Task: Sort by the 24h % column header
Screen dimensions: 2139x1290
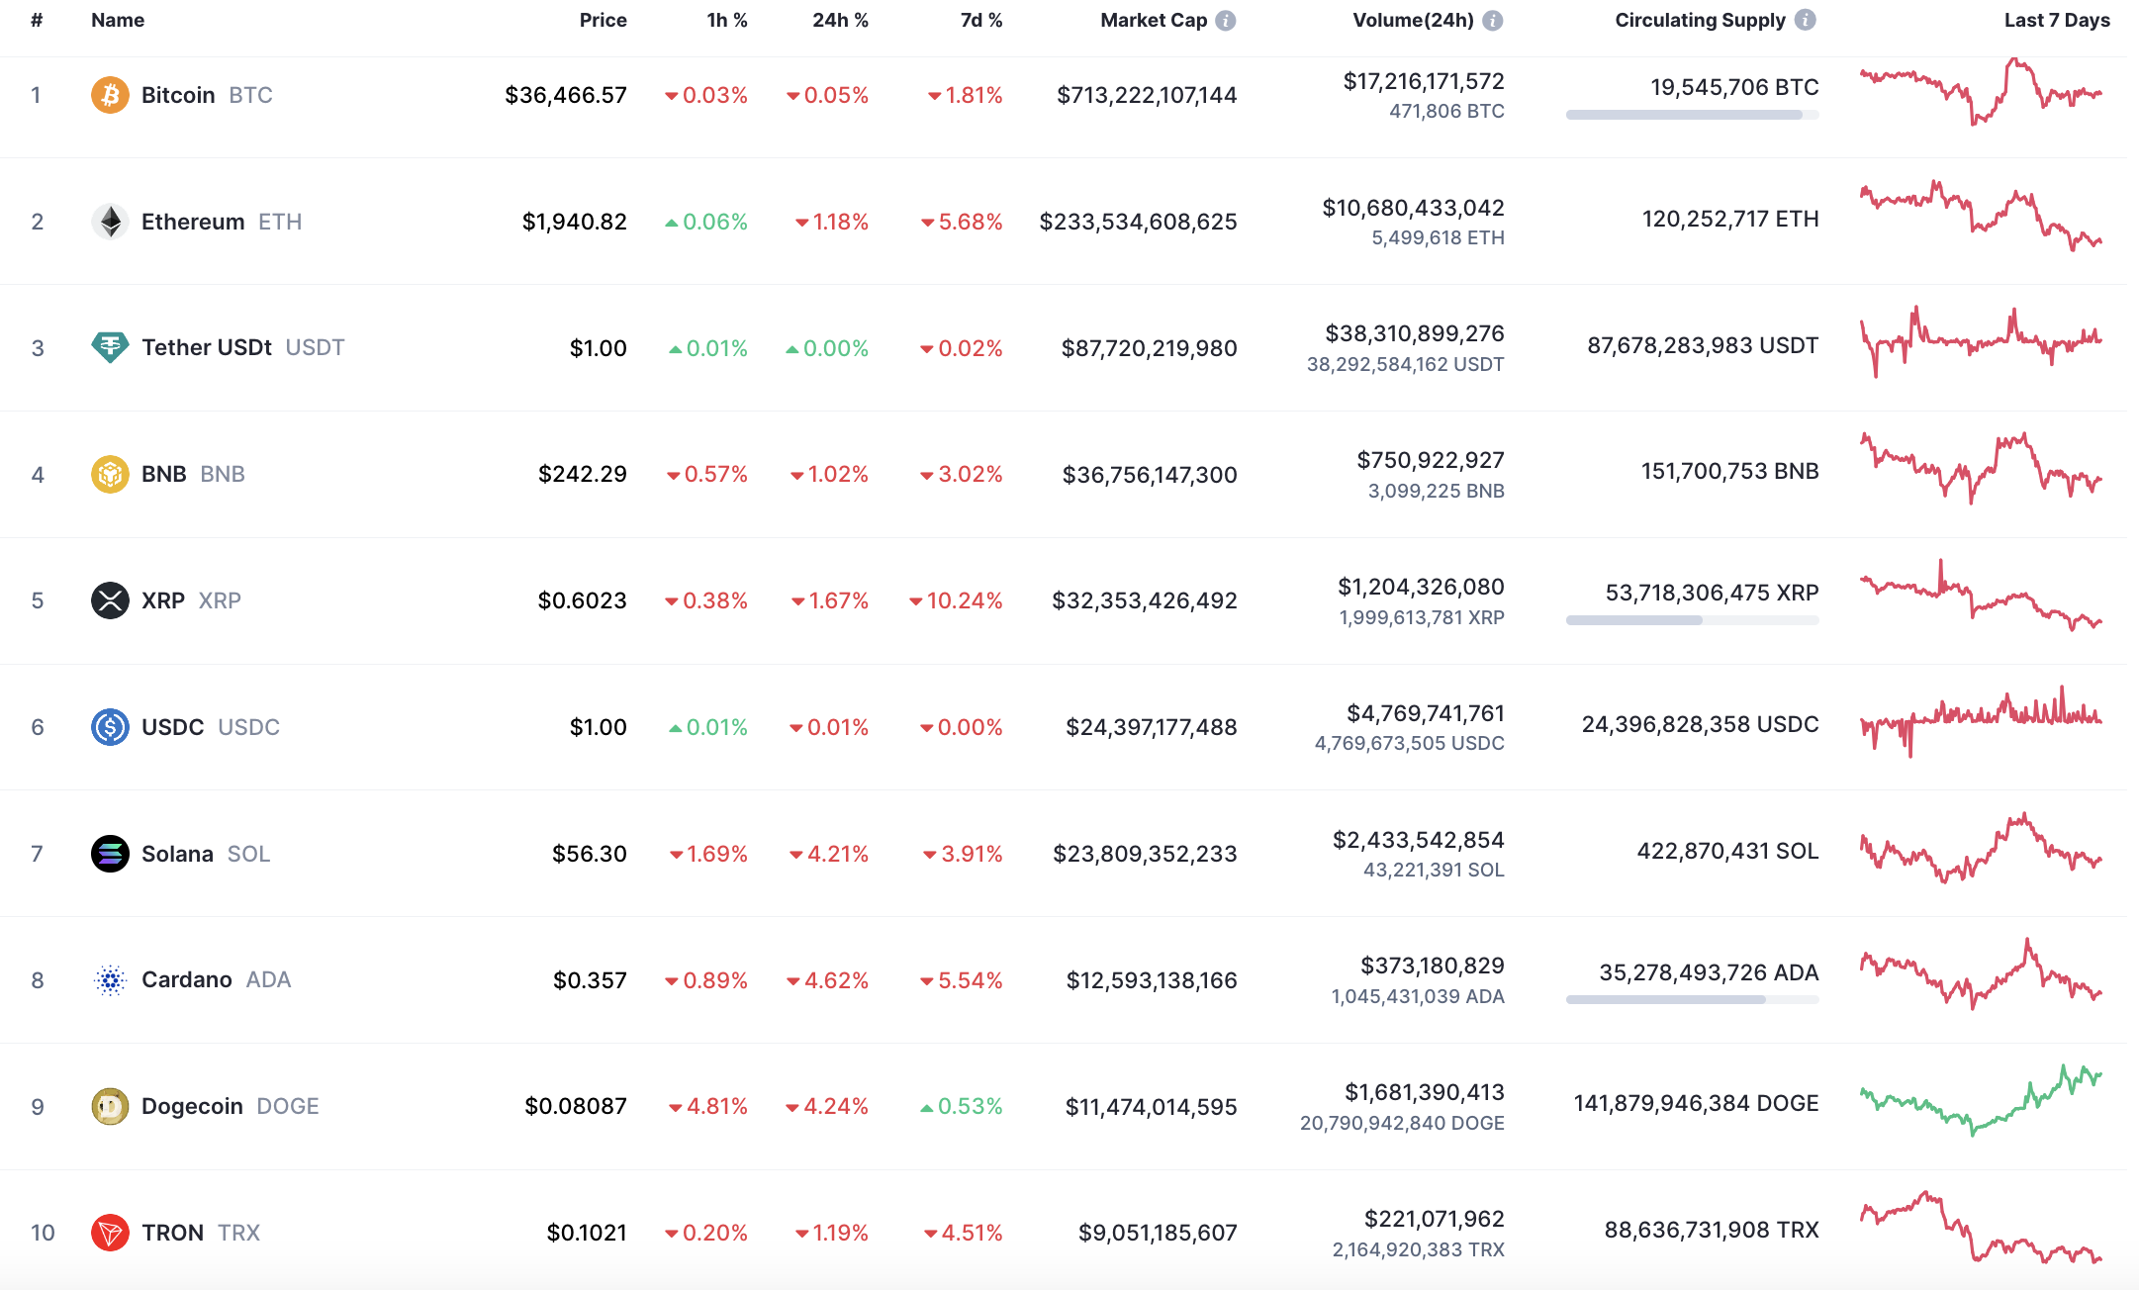Action: (840, 21)
